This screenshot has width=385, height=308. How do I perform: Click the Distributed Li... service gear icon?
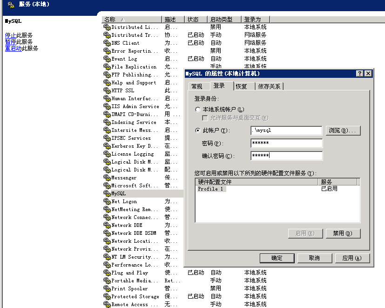point(107,27)
